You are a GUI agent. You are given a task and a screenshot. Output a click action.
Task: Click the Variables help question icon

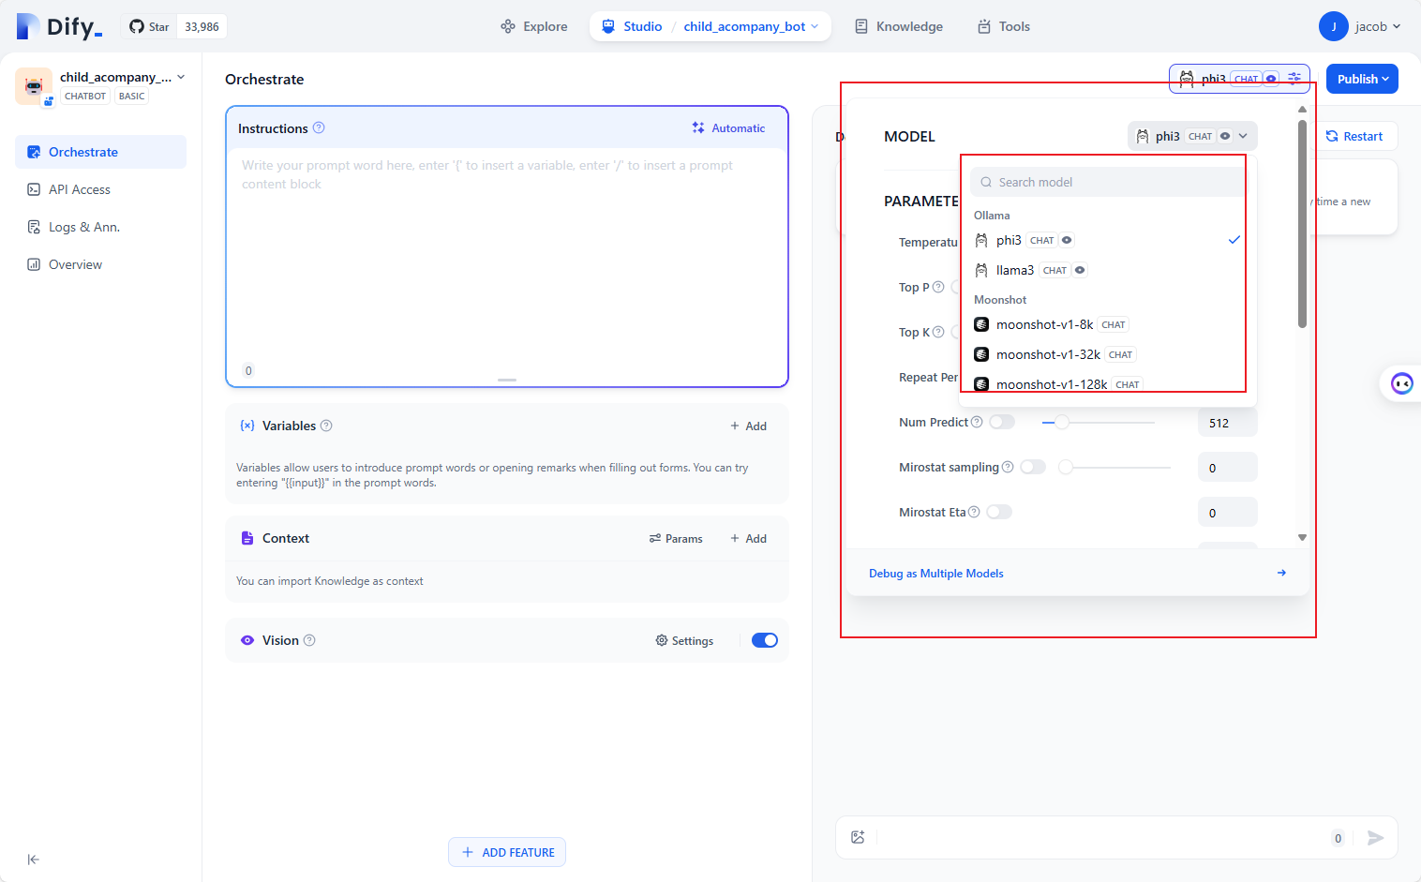click(x=326, y=426)
